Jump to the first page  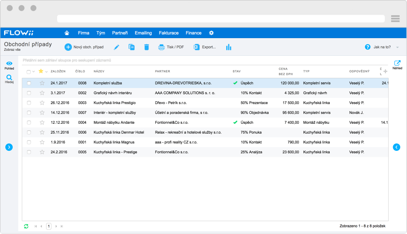coord(36,226)
